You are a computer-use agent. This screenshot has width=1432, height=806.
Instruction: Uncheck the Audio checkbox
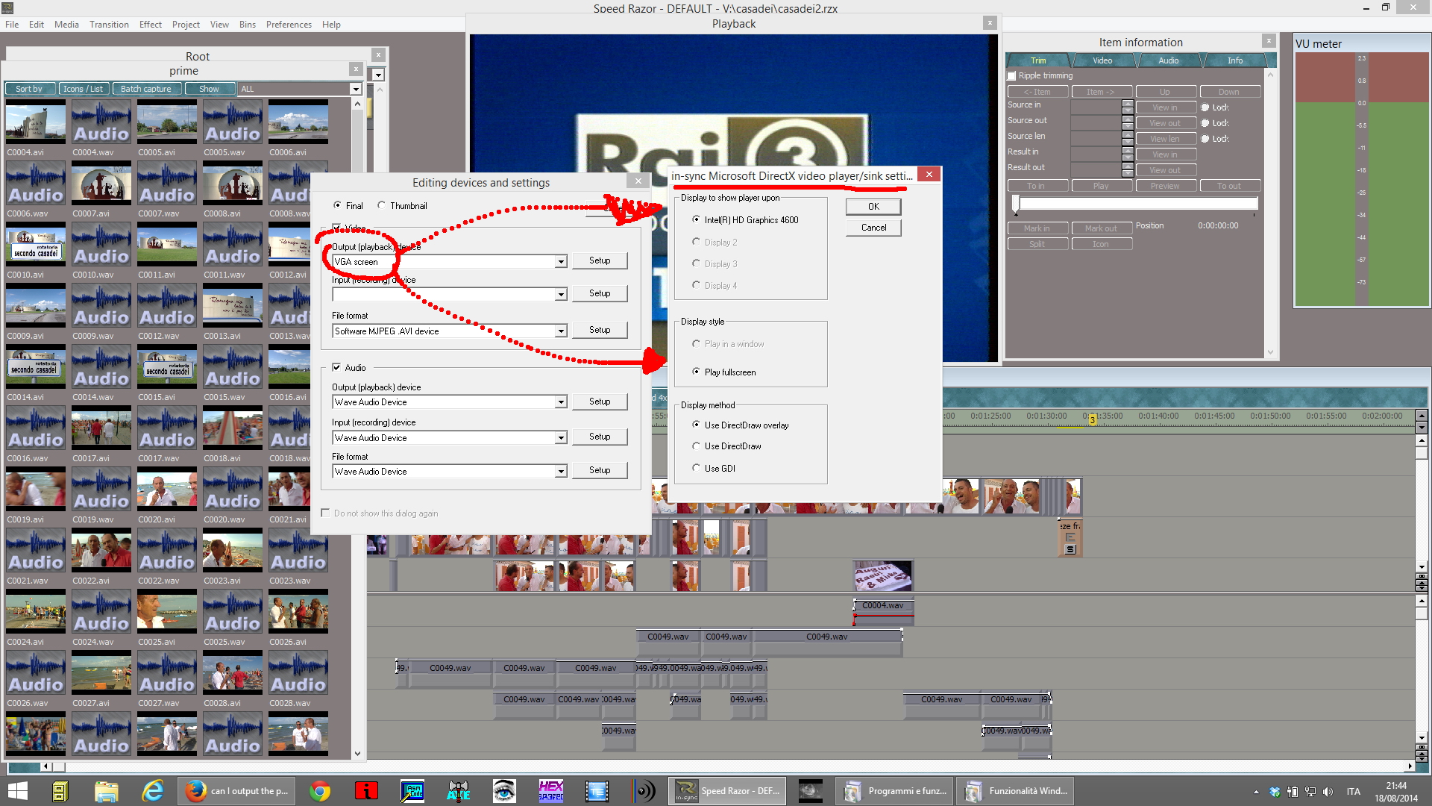pos(336,367)
